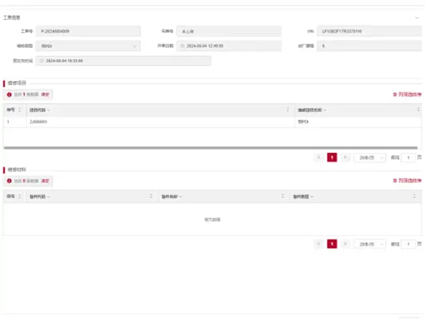425x319 pixels.
Task: Click the horizontal scrollbar under 维修项目 table
Action: [211, 148]
